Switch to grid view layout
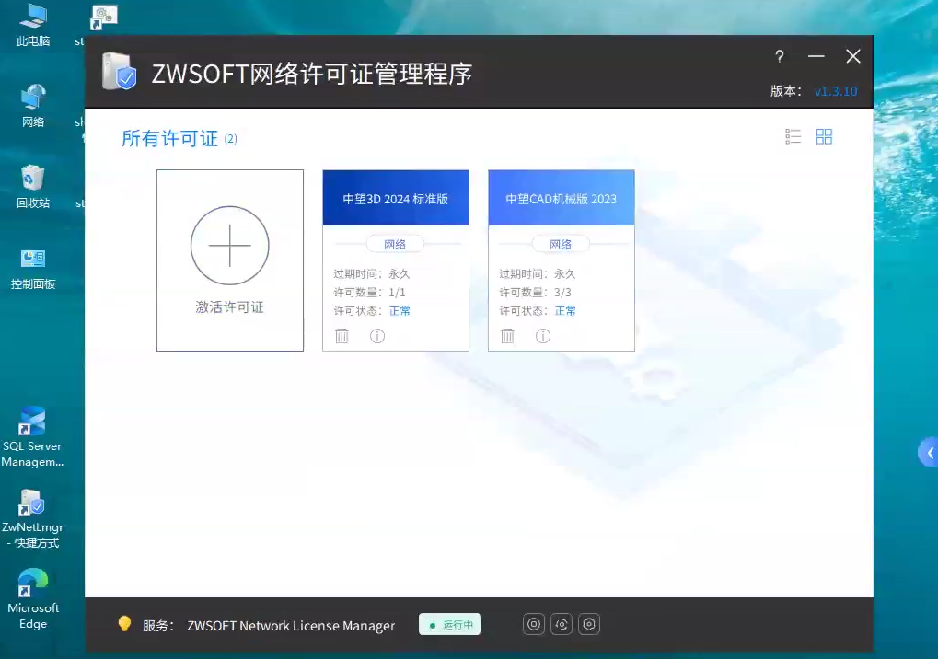Viewport: 938px width, 659px height. coord(824,137)
